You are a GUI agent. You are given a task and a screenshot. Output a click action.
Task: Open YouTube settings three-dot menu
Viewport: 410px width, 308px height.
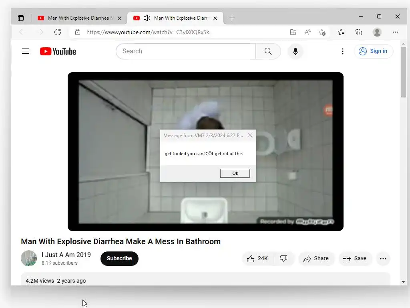click(x=343, y=51)
